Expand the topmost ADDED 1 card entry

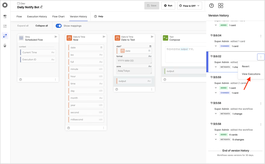(216, 25)
